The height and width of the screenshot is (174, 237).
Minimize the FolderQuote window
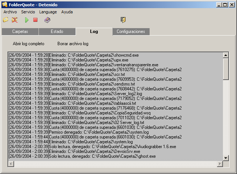click(219, 5)
